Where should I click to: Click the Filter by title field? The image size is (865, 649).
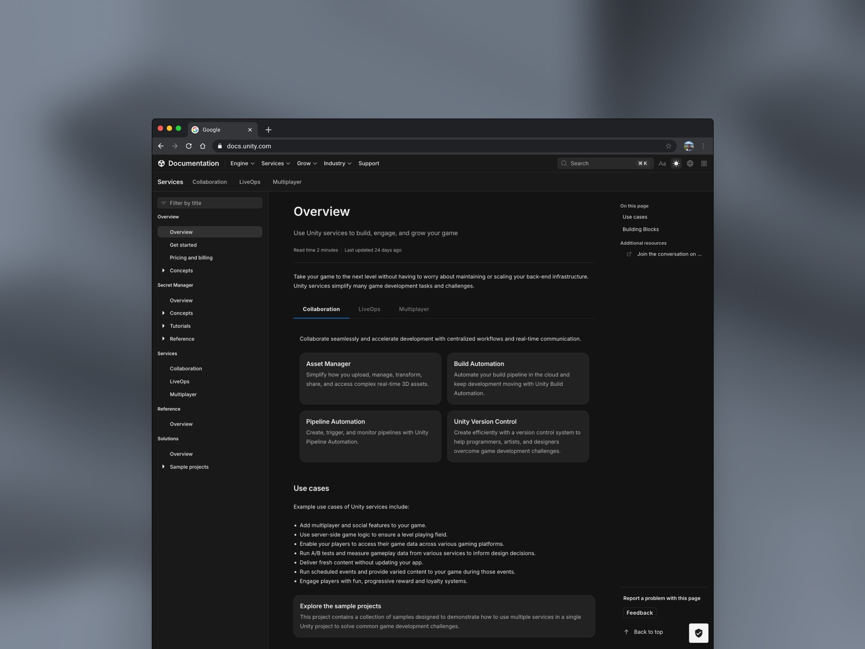(x=210, y=203)
